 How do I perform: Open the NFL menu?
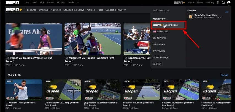28,2
